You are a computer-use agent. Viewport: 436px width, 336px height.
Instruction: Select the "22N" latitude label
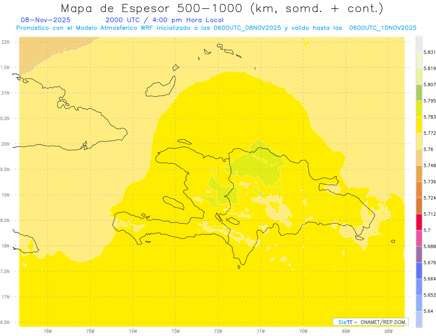point(6,42)
